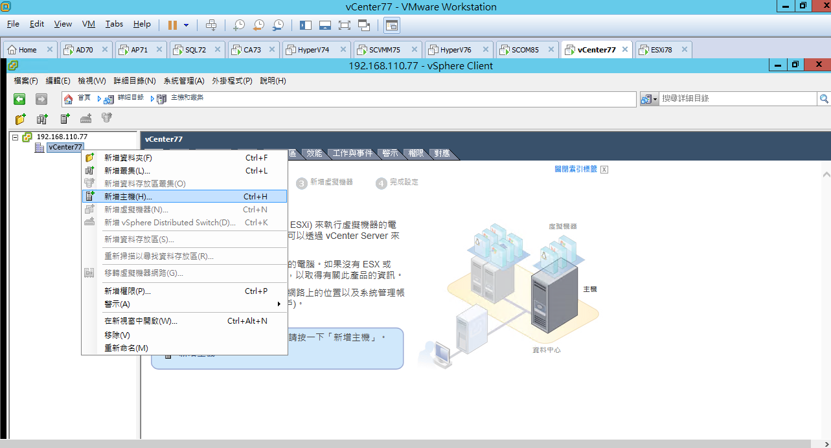Choose 在新視窗中開啟(W)... from context menu
This screenshot has width=831, height=448.
(185, 321)
